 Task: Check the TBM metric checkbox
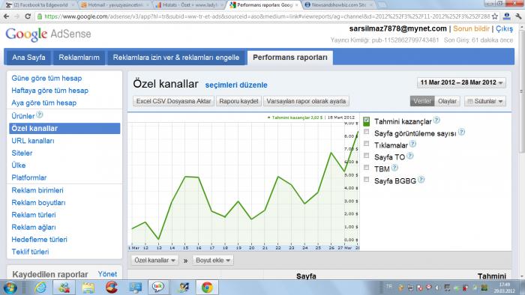point(366,168)
